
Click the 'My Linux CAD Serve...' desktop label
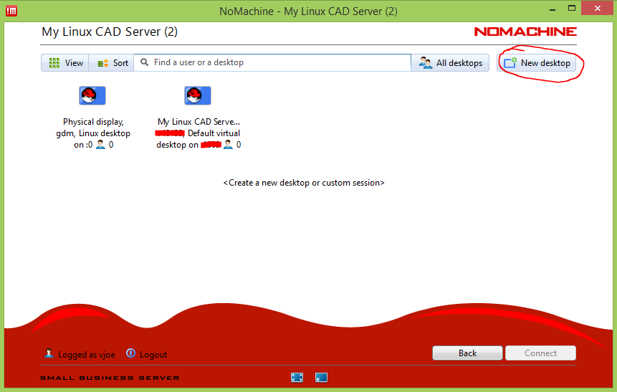pos(199,122)
